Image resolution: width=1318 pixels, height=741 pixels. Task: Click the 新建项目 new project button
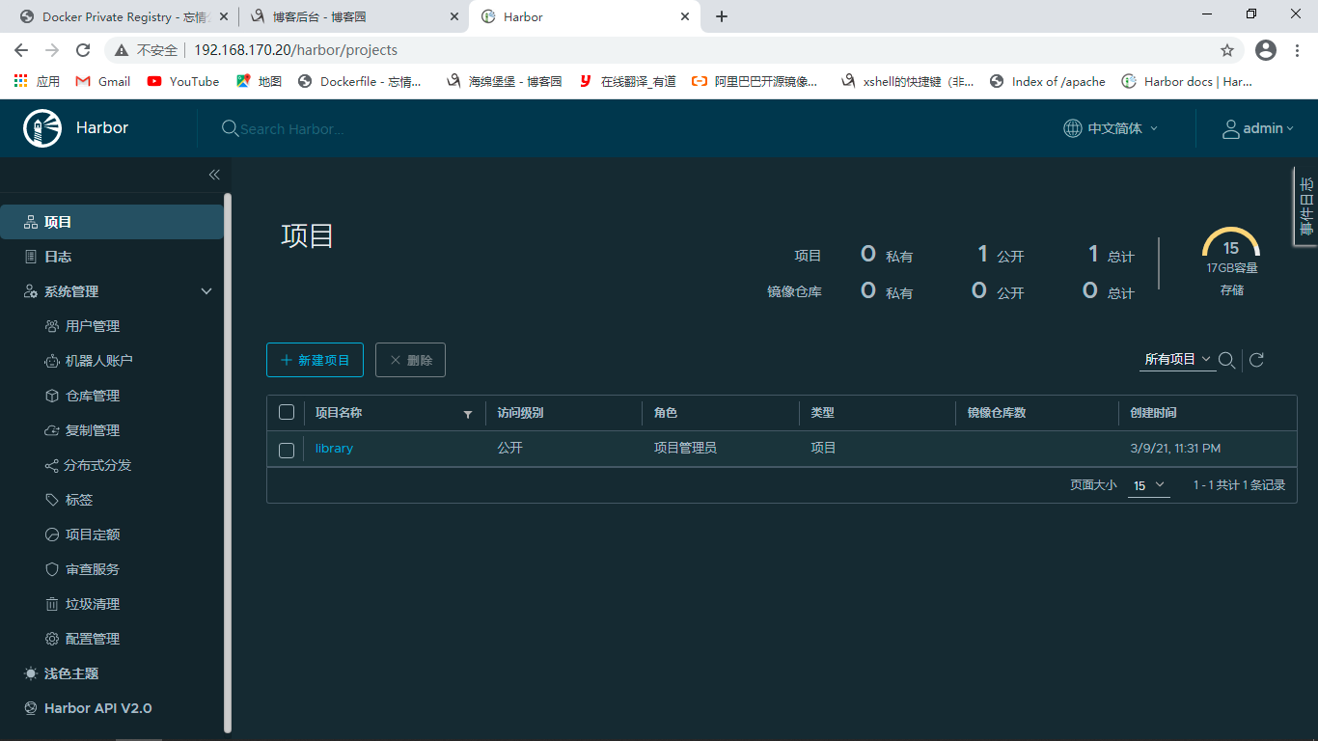click(315, 360)
